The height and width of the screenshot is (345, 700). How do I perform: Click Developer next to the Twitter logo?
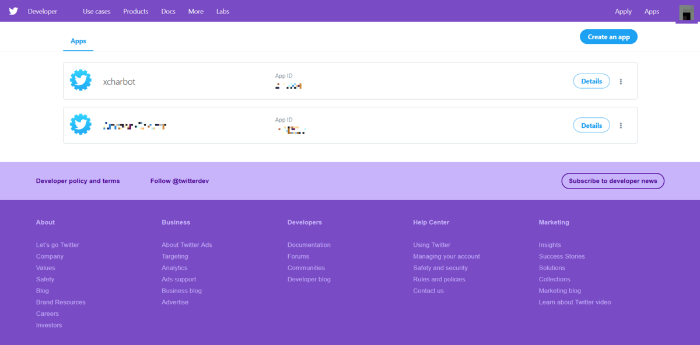tap(43, 12)
